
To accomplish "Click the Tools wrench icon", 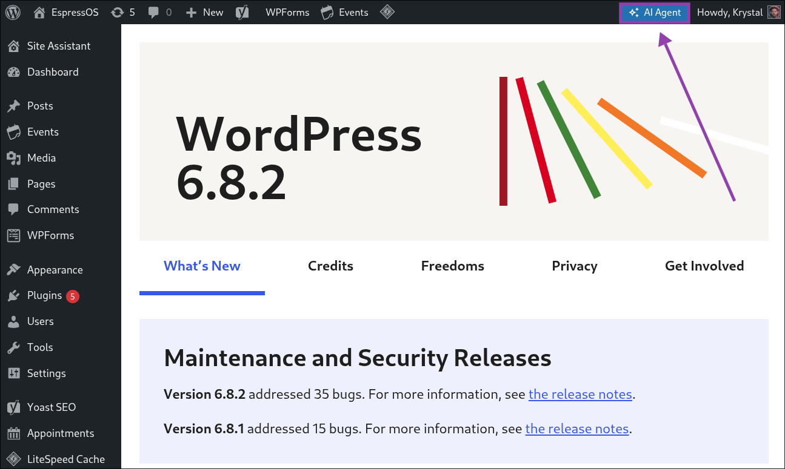I will (x=13, y=347).
